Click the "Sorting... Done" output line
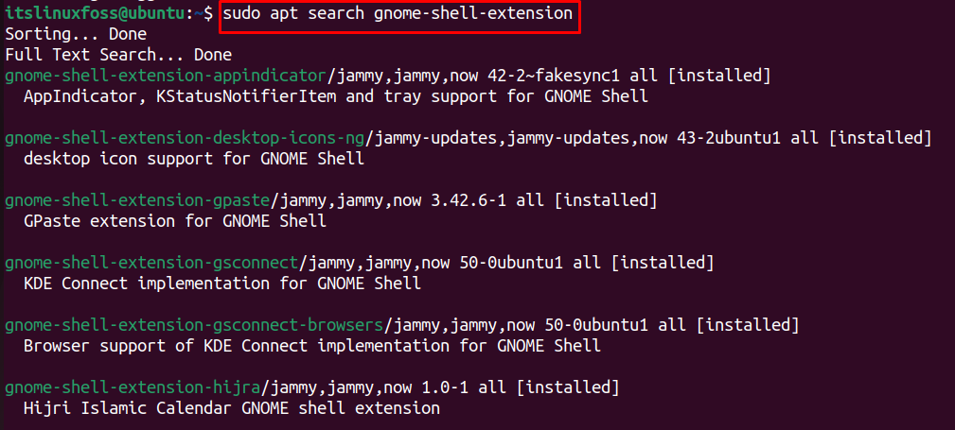Screen dimensions: 955x430 point(76,34)
